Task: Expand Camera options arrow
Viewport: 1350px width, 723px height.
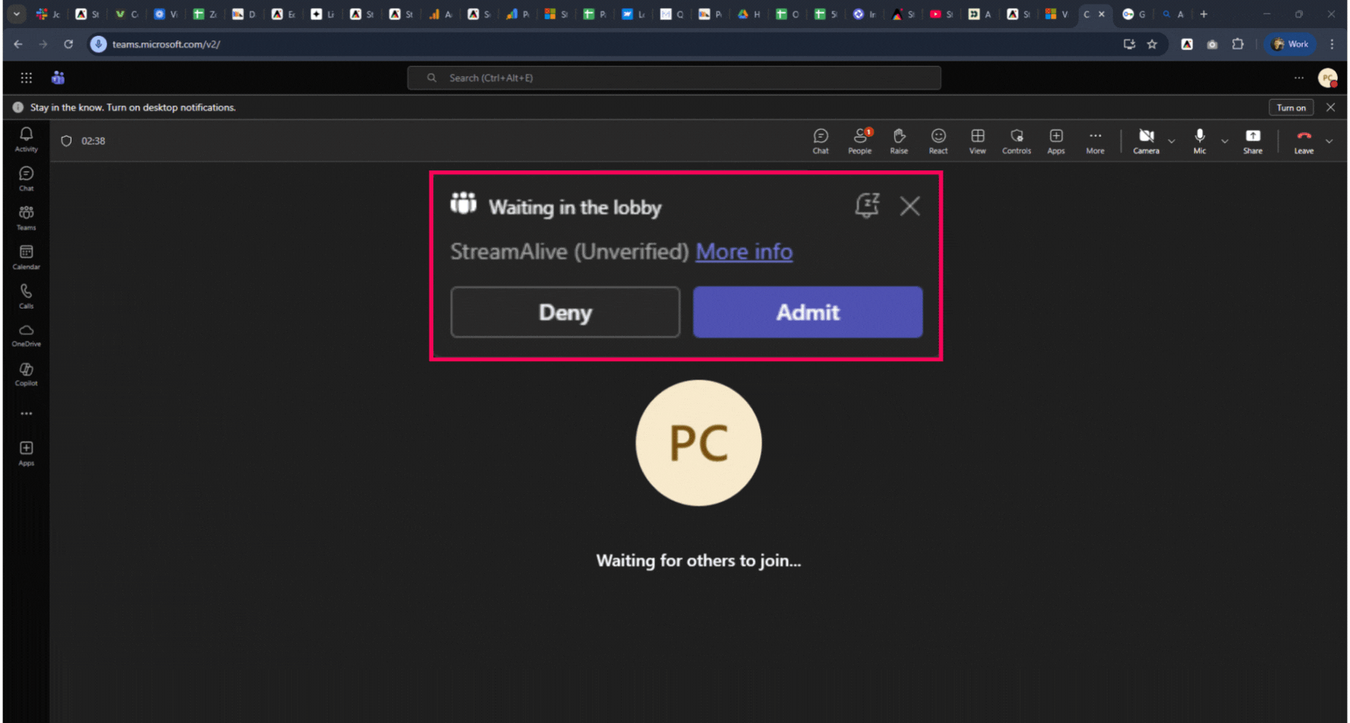Action: coord(1171,141)
